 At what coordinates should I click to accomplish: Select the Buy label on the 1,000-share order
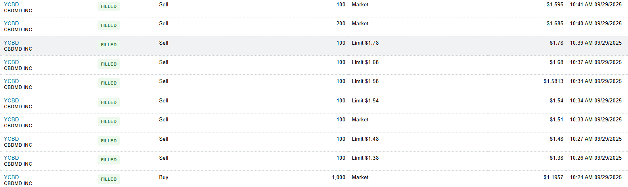pos(164,177)
